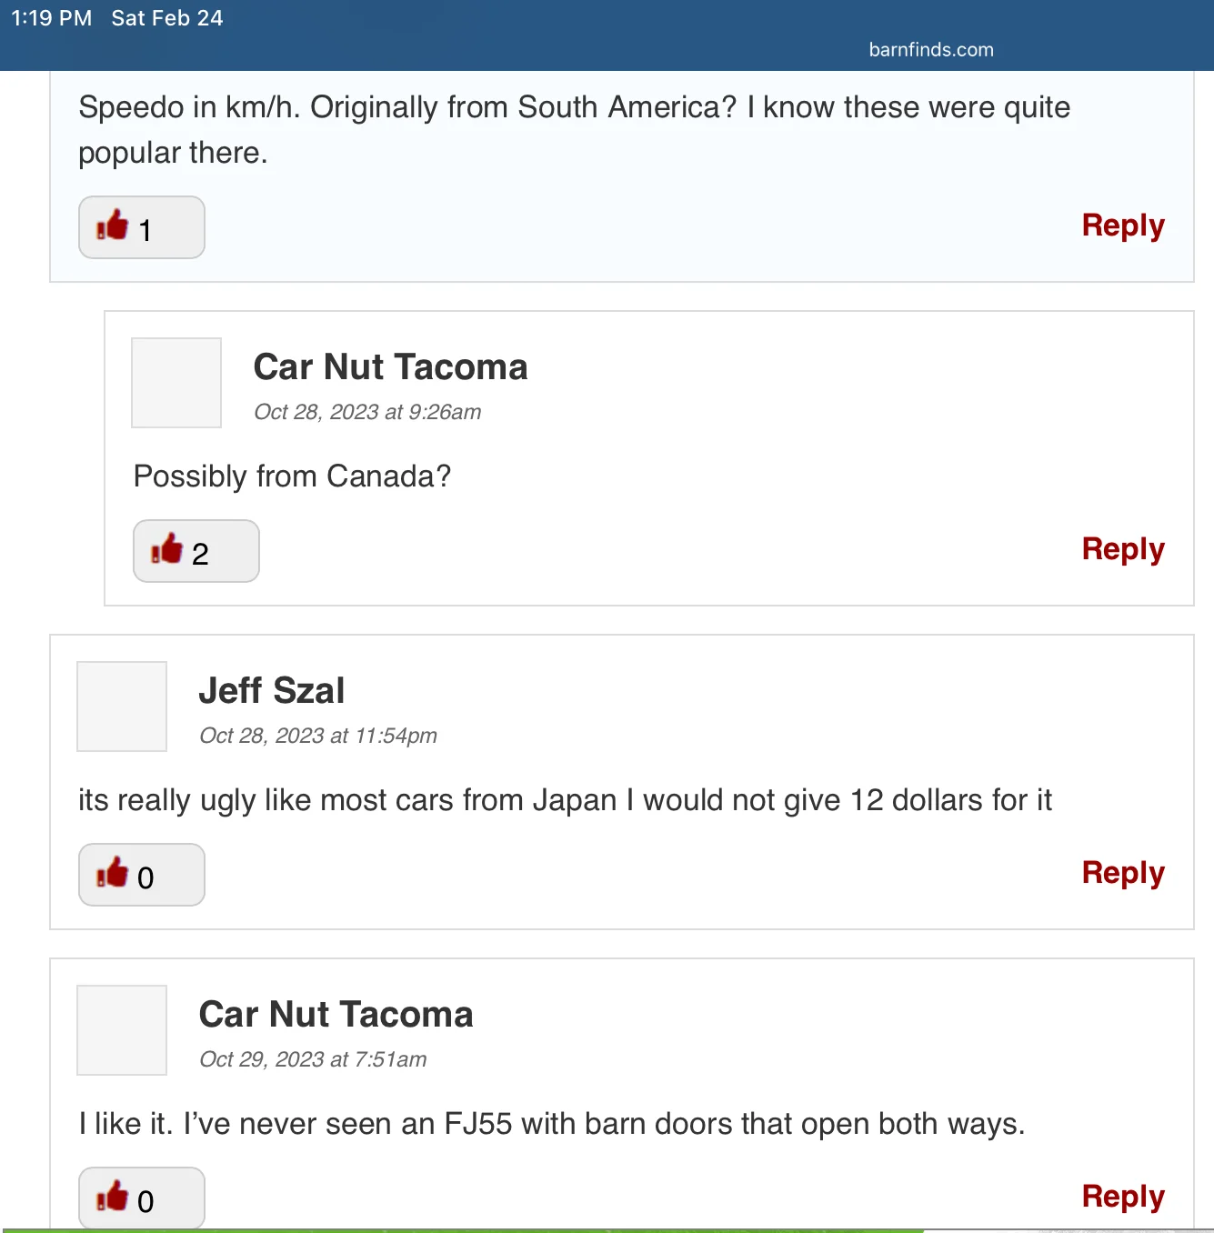Click the green progress bar at page bottom
Viewport: 1214px width, 1233px height.
pyautogui.click(x=462, y=1230)
